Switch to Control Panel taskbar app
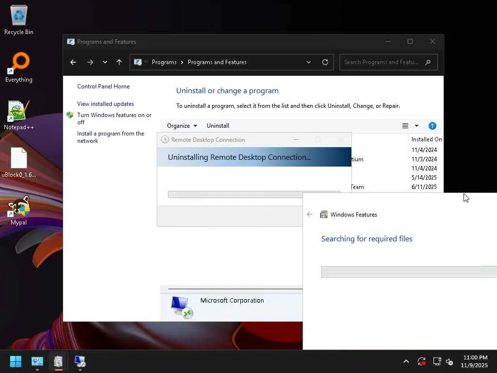This screenshot has width=497, height=373. click(x=37, y=361)
